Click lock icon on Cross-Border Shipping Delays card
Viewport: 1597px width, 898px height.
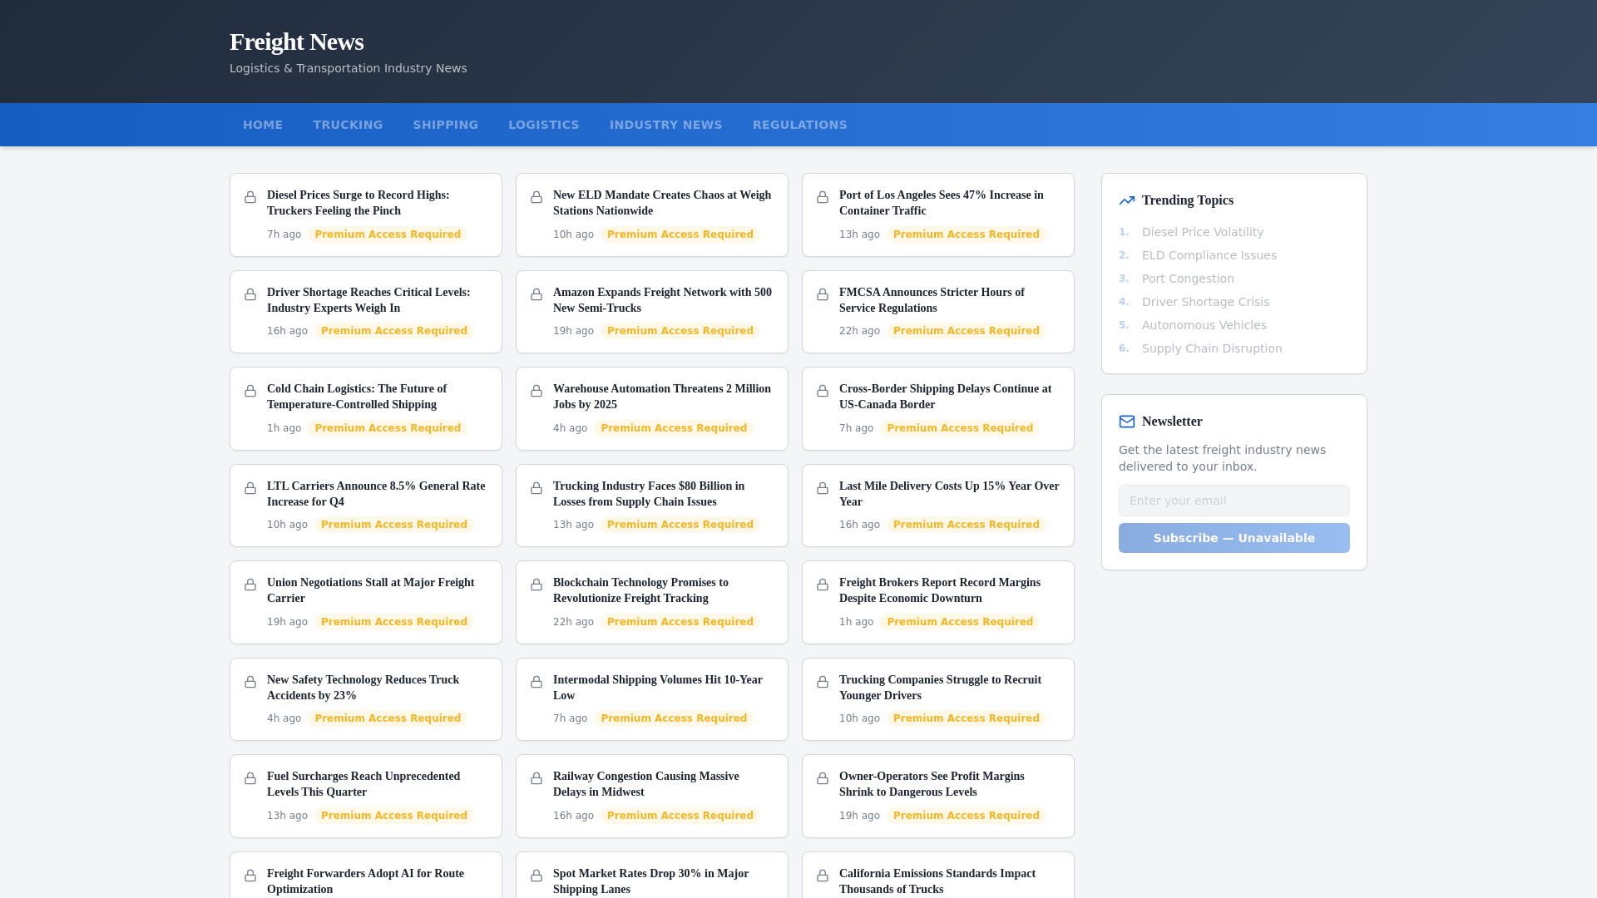tap(823, 391)
